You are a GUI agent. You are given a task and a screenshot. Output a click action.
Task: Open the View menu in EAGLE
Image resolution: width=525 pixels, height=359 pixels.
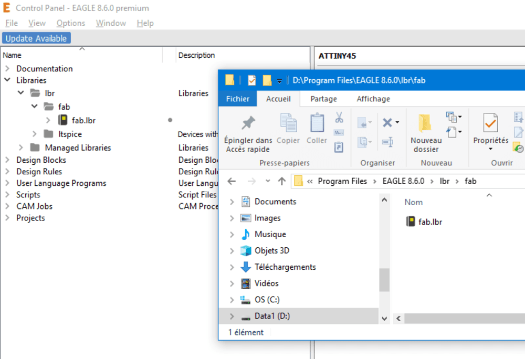tap(37, 23)
